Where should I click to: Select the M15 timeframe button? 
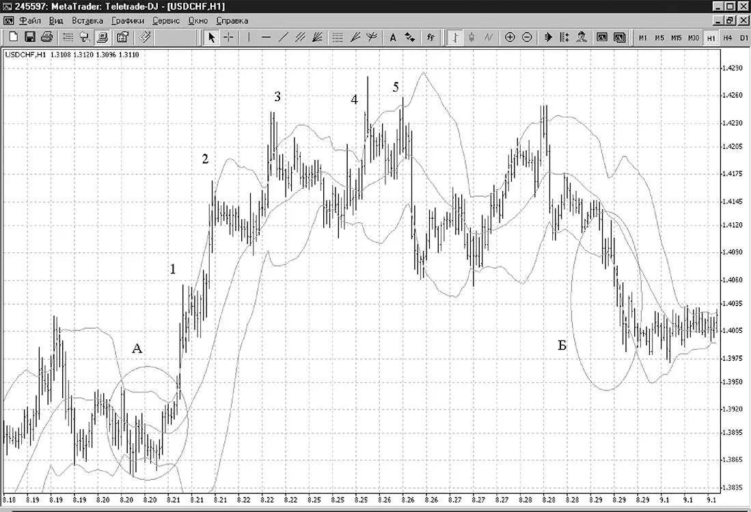click(x=677, y=38)
